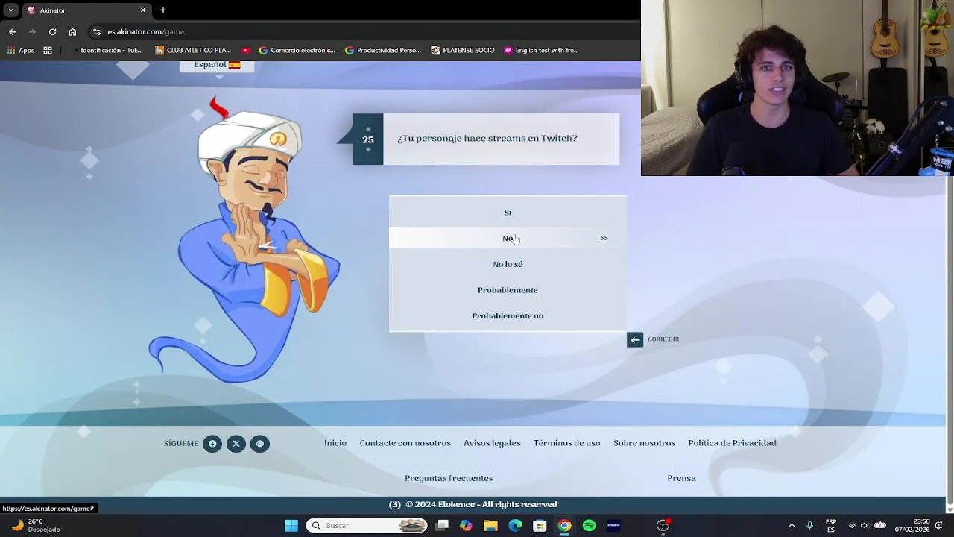Open the third SÍGUEME social icon
954x537 pixels.
pos(260,444)
